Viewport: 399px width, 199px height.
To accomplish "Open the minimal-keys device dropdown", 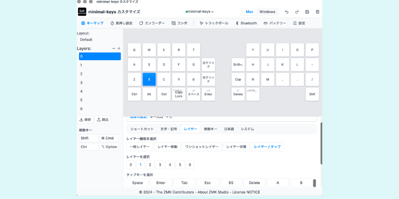I will (200, 11).
